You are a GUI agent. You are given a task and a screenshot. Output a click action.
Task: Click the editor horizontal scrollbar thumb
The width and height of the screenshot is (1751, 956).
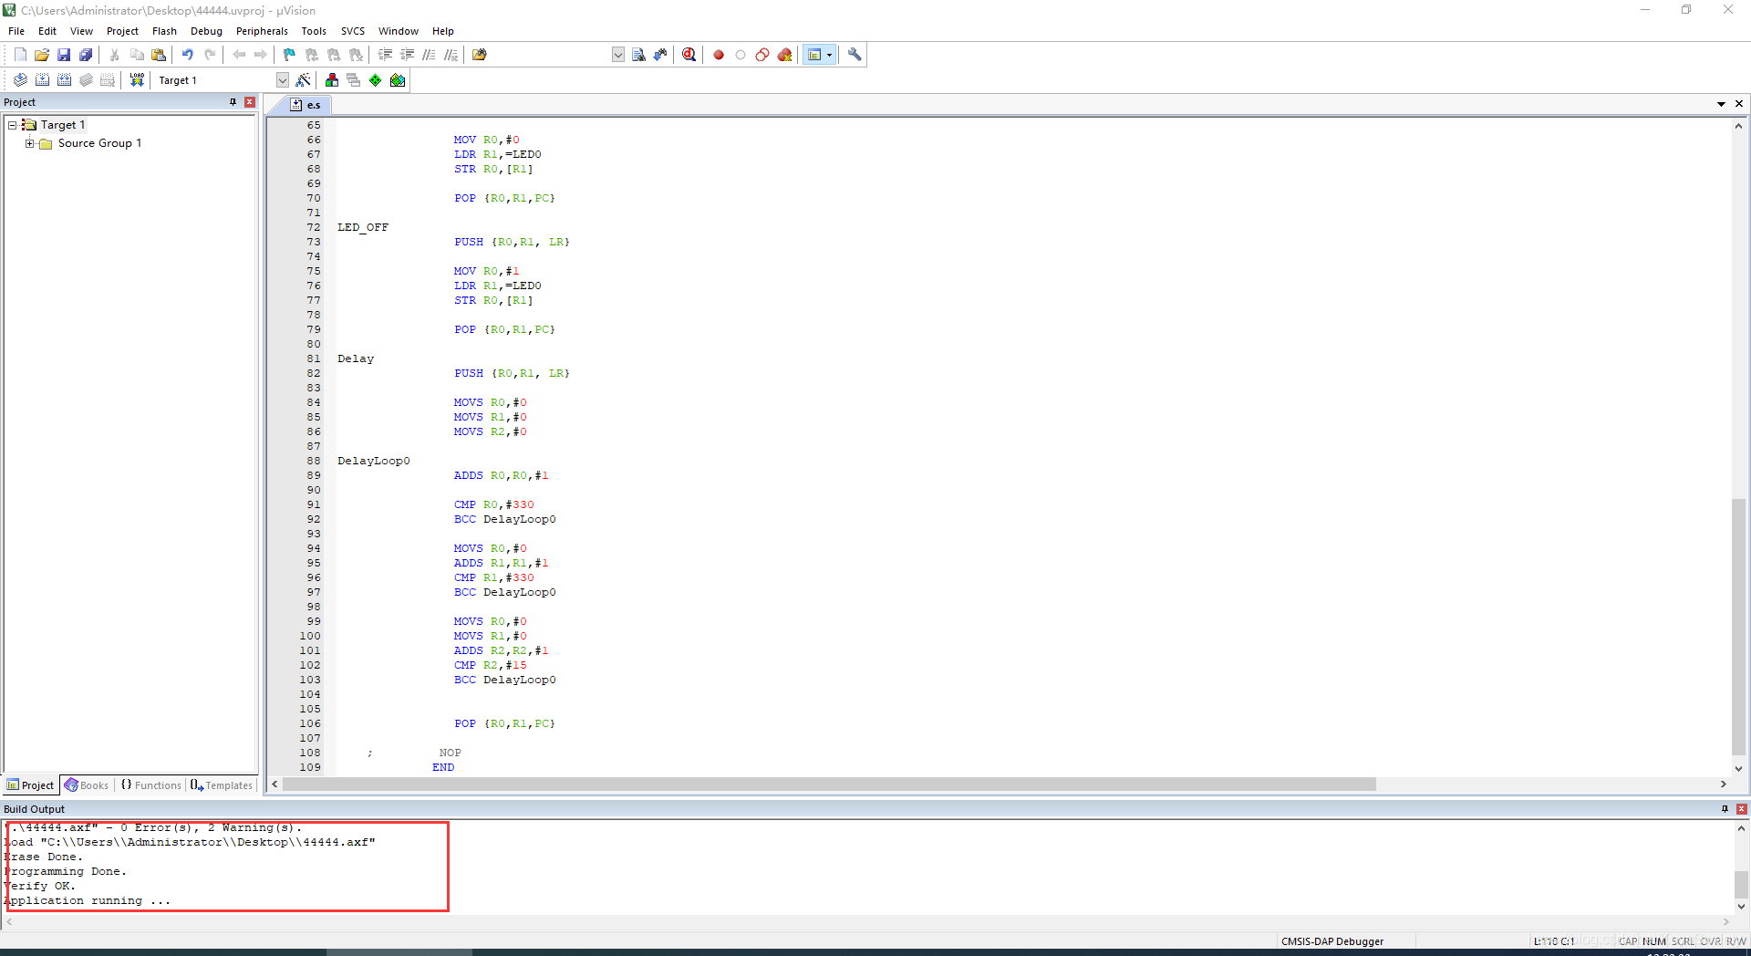(x=829, y=785)
